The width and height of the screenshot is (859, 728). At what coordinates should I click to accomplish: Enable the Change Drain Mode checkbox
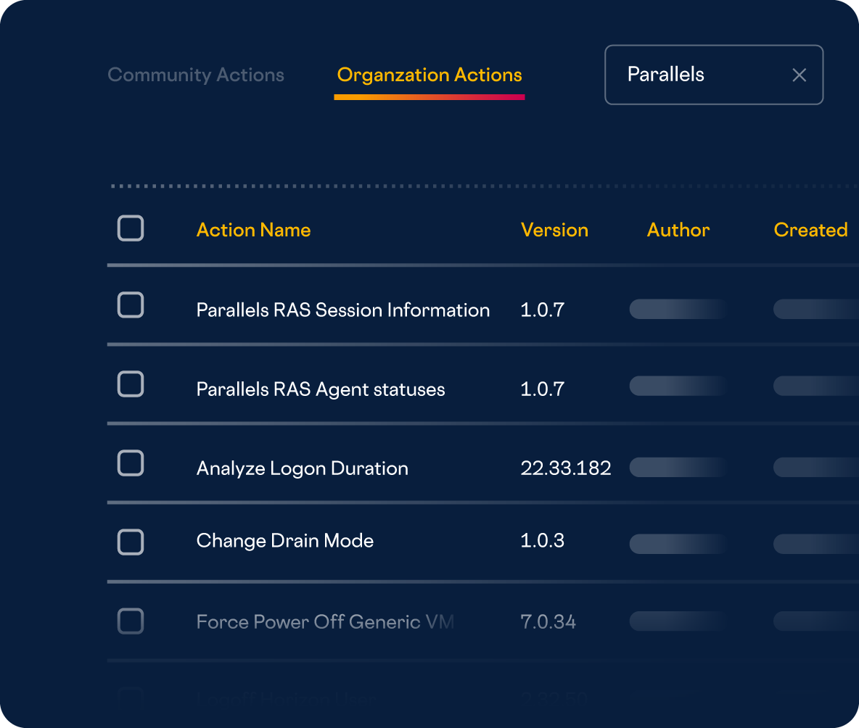pos(131,542)
